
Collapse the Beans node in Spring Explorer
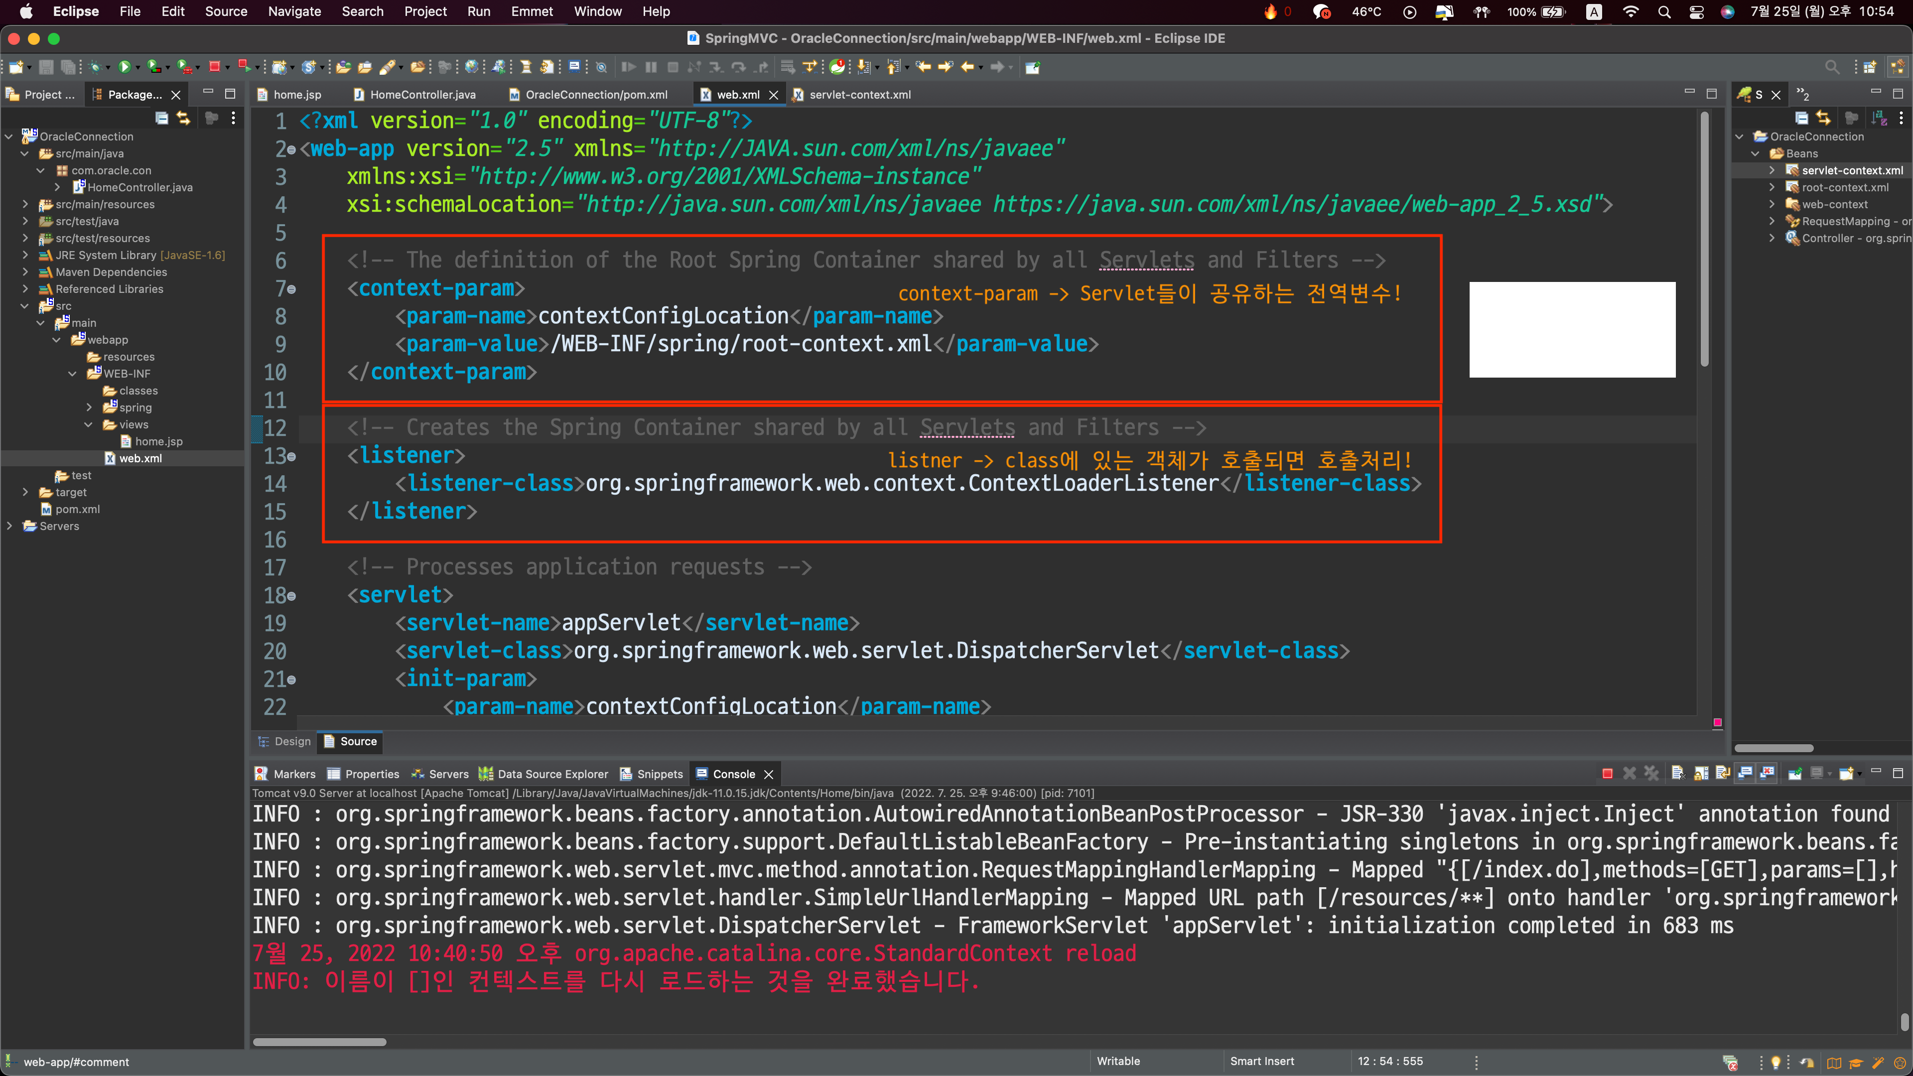tap(1755, 153)
